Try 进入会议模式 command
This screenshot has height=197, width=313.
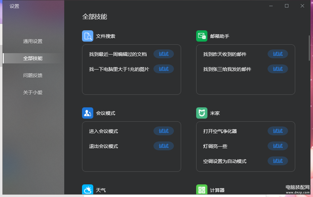click(163, 131)
